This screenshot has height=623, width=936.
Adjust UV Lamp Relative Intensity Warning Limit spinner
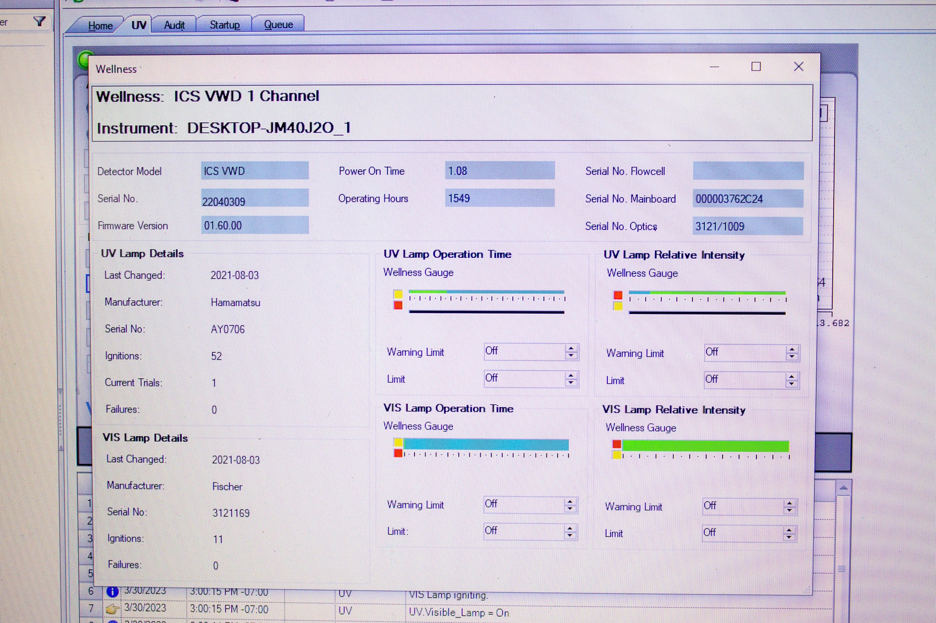pyautogui.click(x=792, y=353)
